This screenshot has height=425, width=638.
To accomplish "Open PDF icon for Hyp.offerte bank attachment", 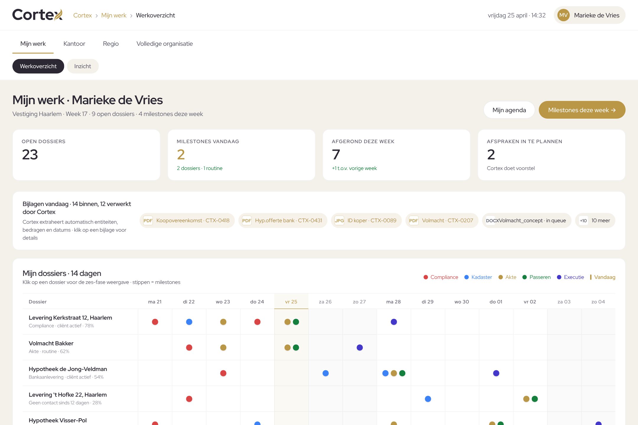I will [x=247, y=220].
